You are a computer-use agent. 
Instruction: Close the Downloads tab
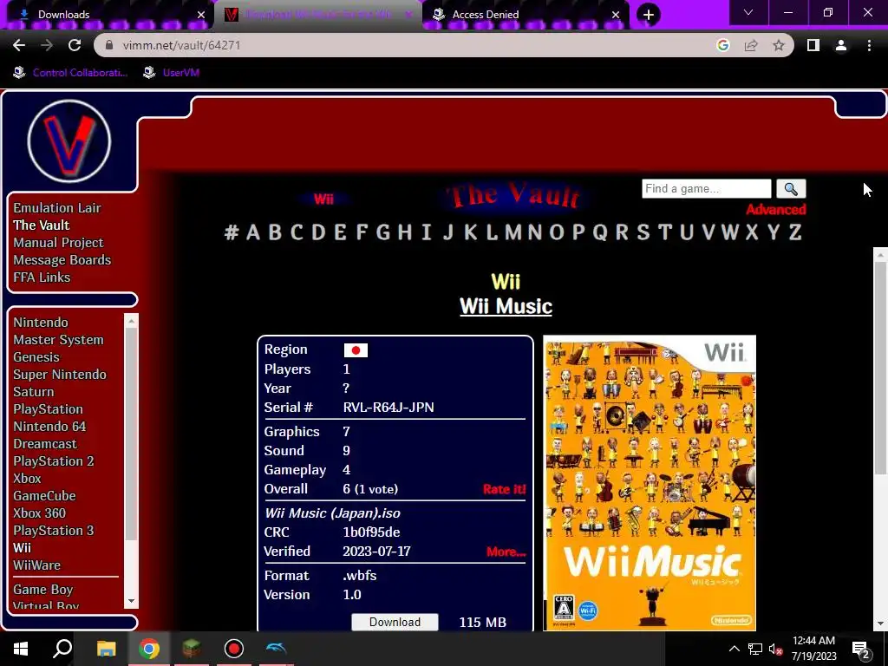pyautogui.click(x=201, y=15)
